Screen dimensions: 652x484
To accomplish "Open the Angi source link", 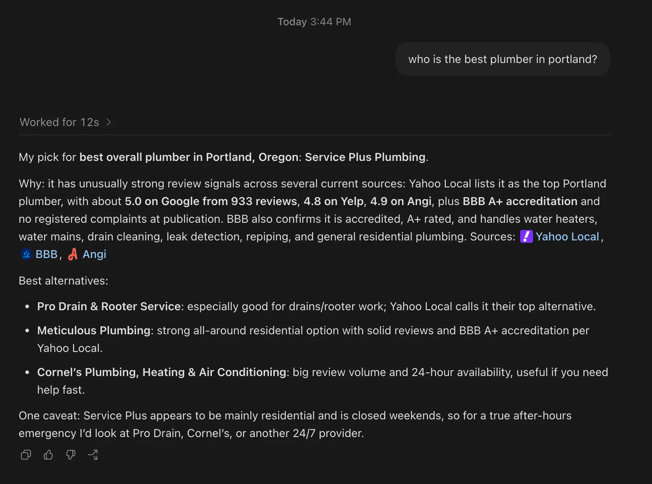I will pyautogui.click(x=94, y=254).
